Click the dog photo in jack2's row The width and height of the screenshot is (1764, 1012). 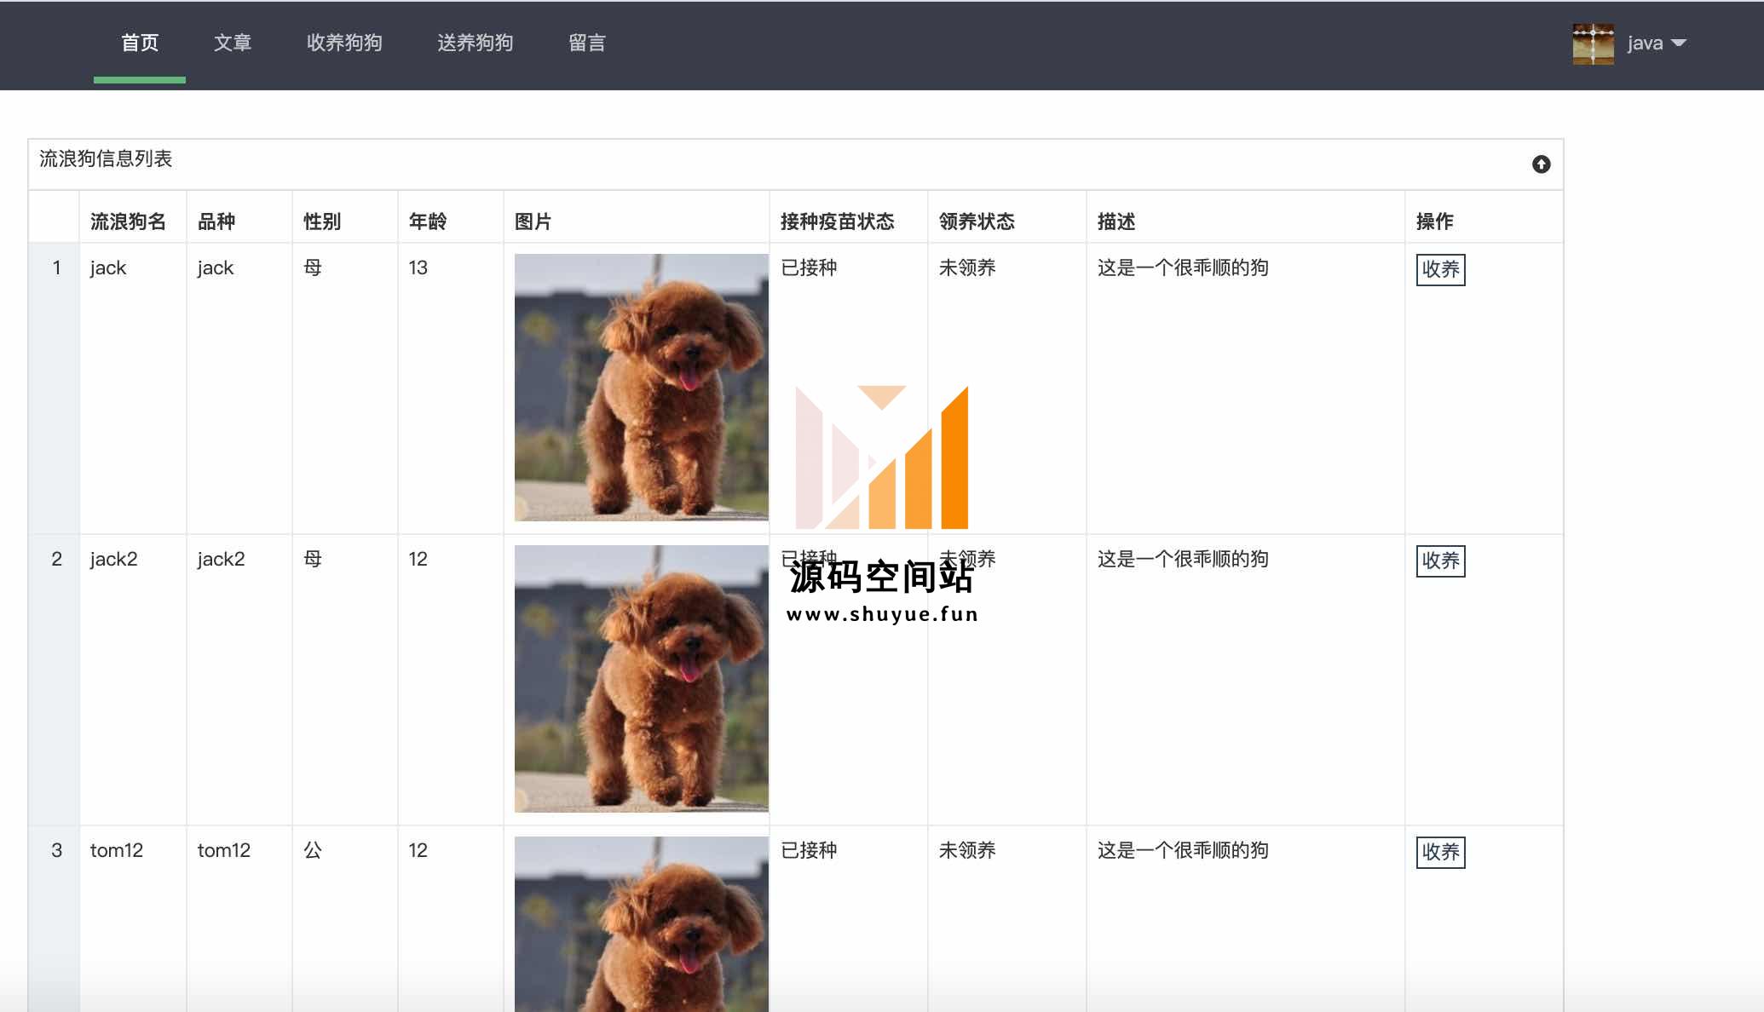(641, 678)
